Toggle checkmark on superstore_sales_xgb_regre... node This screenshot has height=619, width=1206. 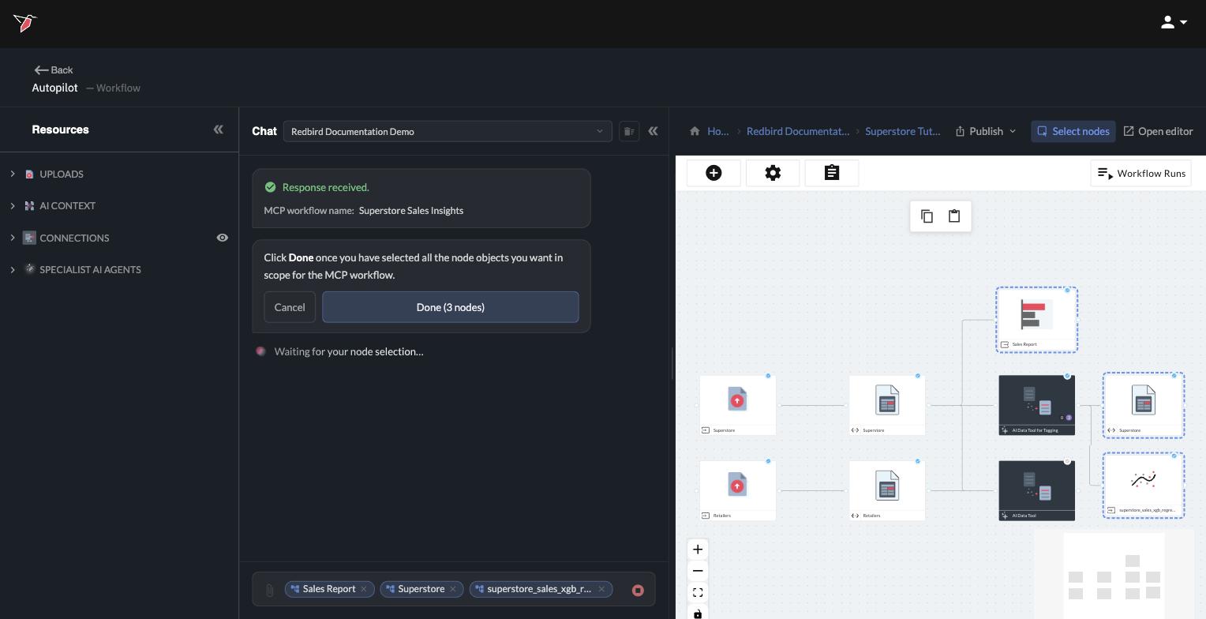tap(1174, 456)
